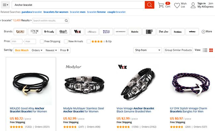The image size is (215, 131).
Task: Click the search-within-results magnifier icon
Action: point(66,21)
